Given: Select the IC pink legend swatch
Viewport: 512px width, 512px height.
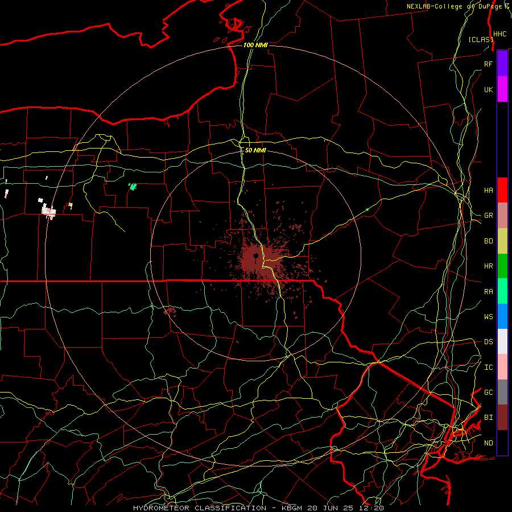Looking at the screenshot, I should point(502,367).
